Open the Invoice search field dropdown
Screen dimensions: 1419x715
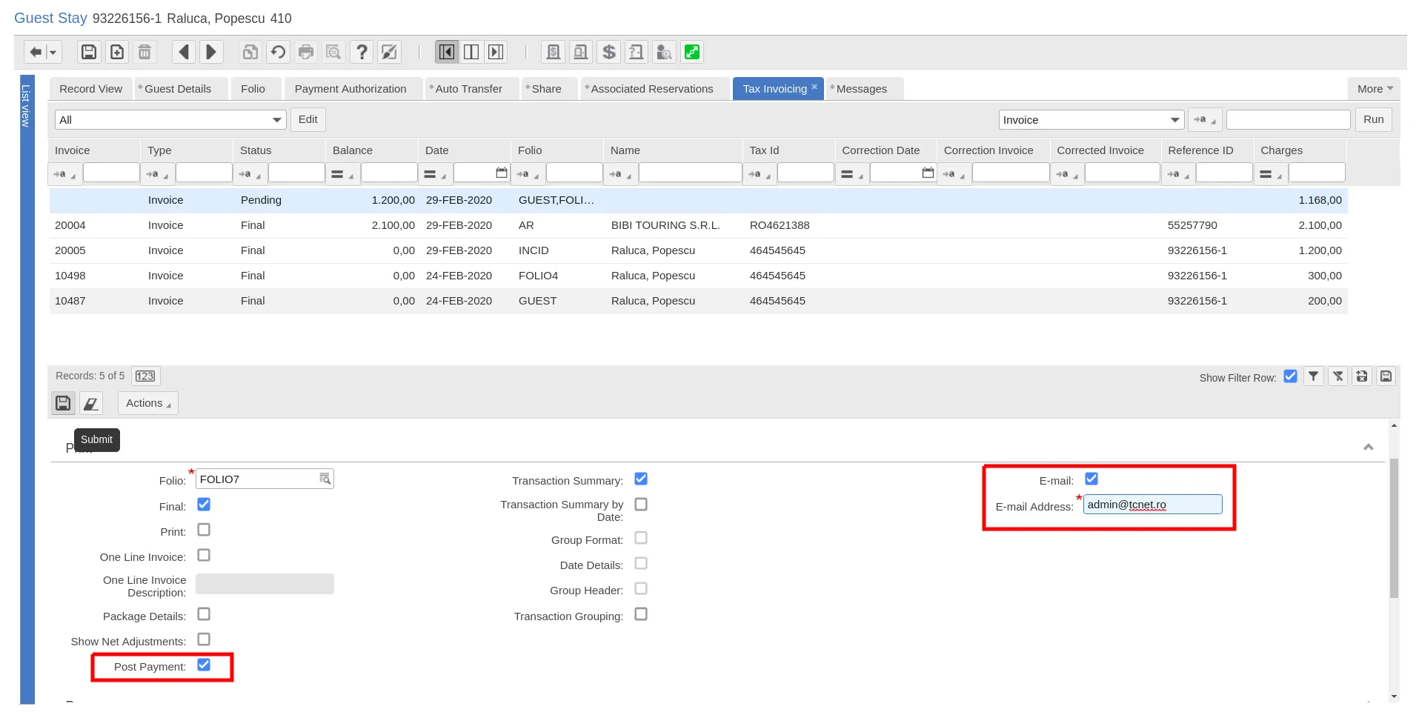tap(1091, 120)
